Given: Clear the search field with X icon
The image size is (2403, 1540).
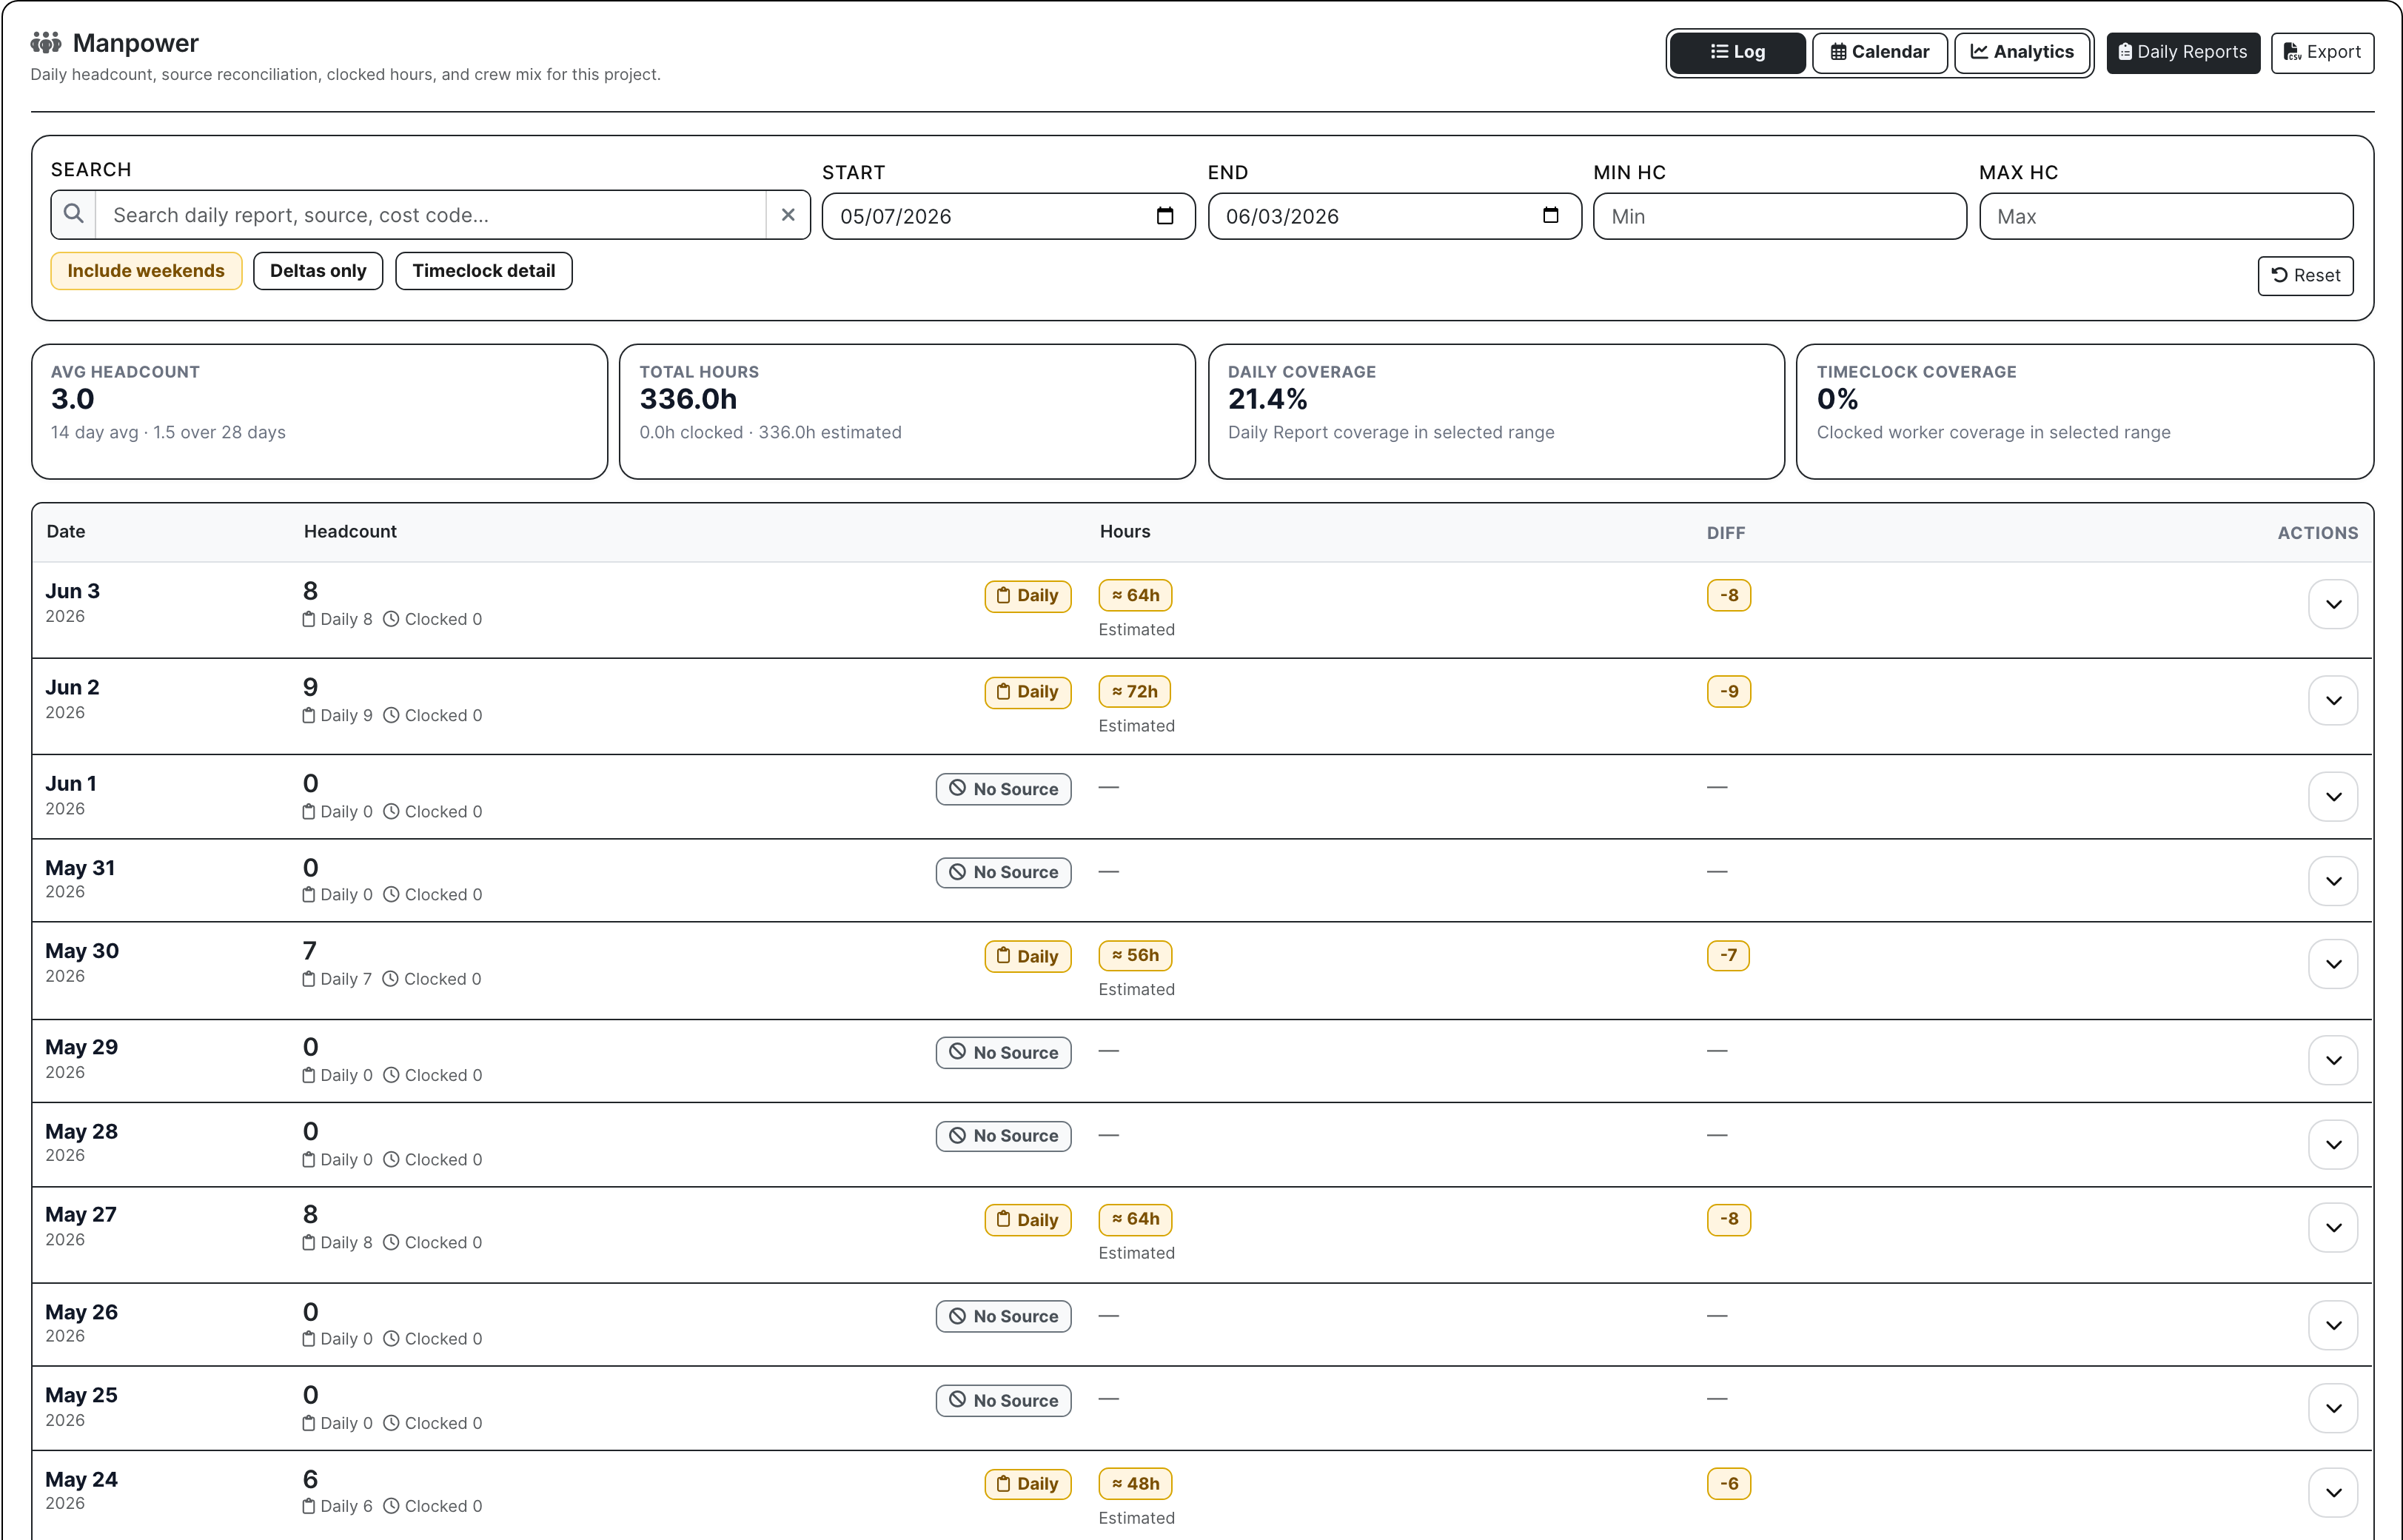Looking at the screenshot, I should 788,214.
